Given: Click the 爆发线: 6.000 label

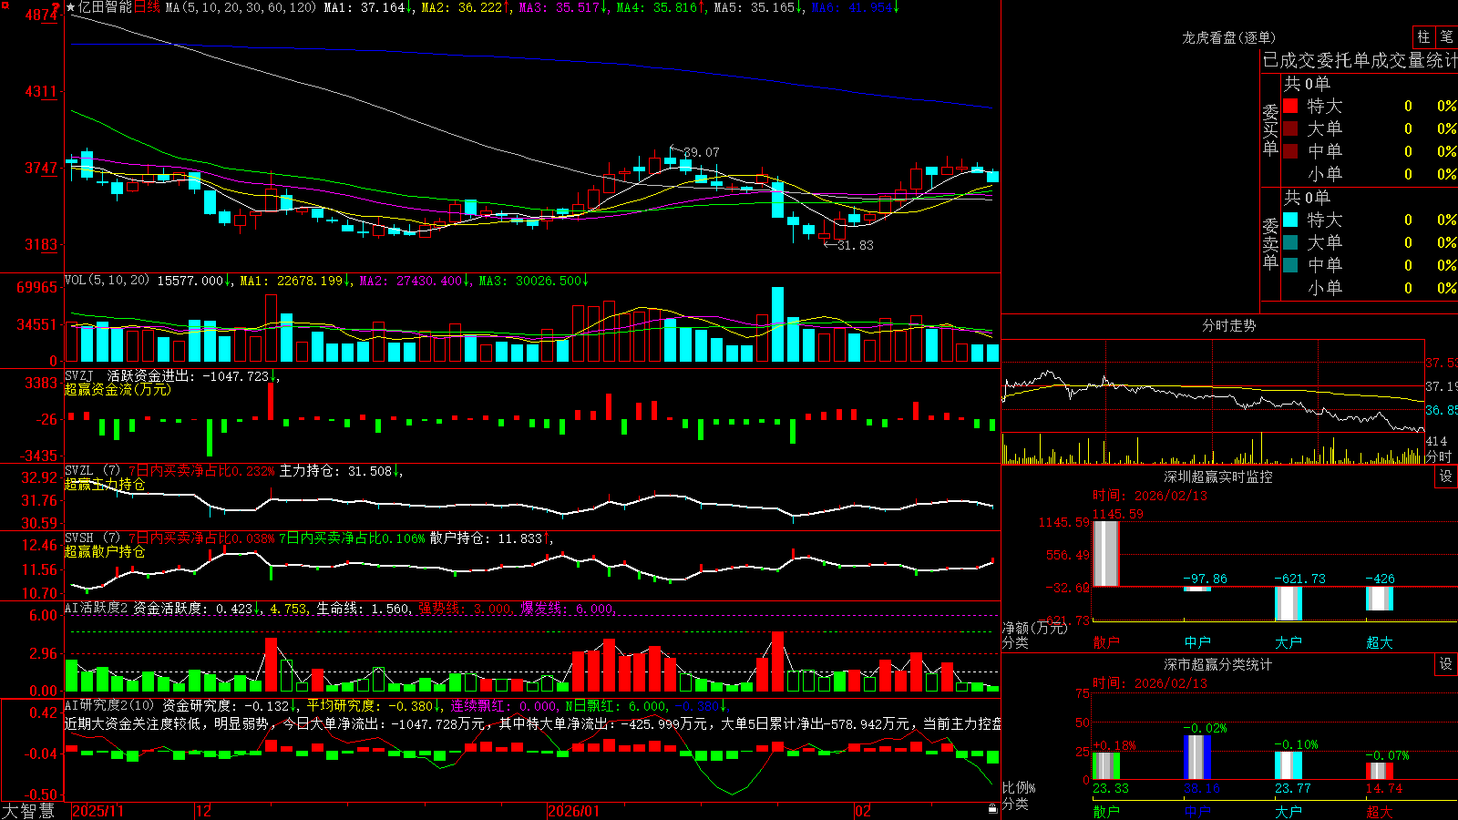Looking at the screenshot, I should coord(567,609).
